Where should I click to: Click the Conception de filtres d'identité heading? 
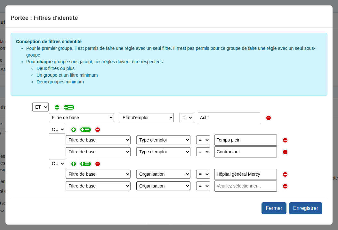point(49,42)
